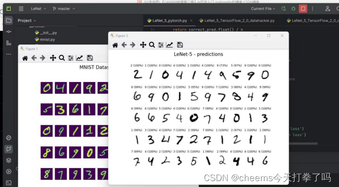The image size is (339, 187).
Task: Open the Current File run configuration dropdown
Action: tap(263, 9)
